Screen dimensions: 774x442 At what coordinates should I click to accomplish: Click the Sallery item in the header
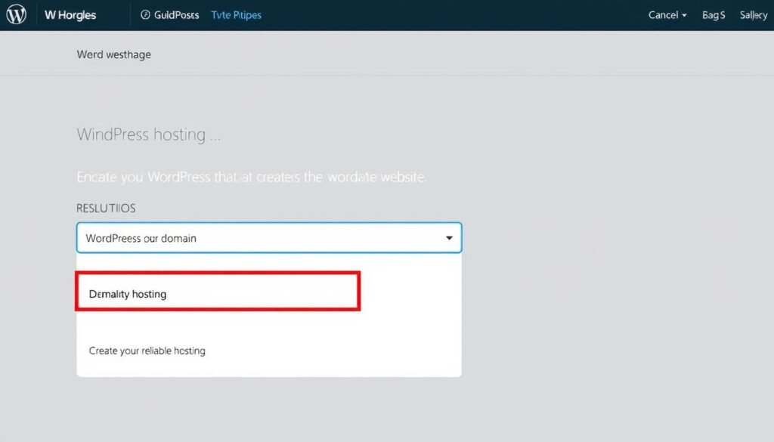pos(753,14)
